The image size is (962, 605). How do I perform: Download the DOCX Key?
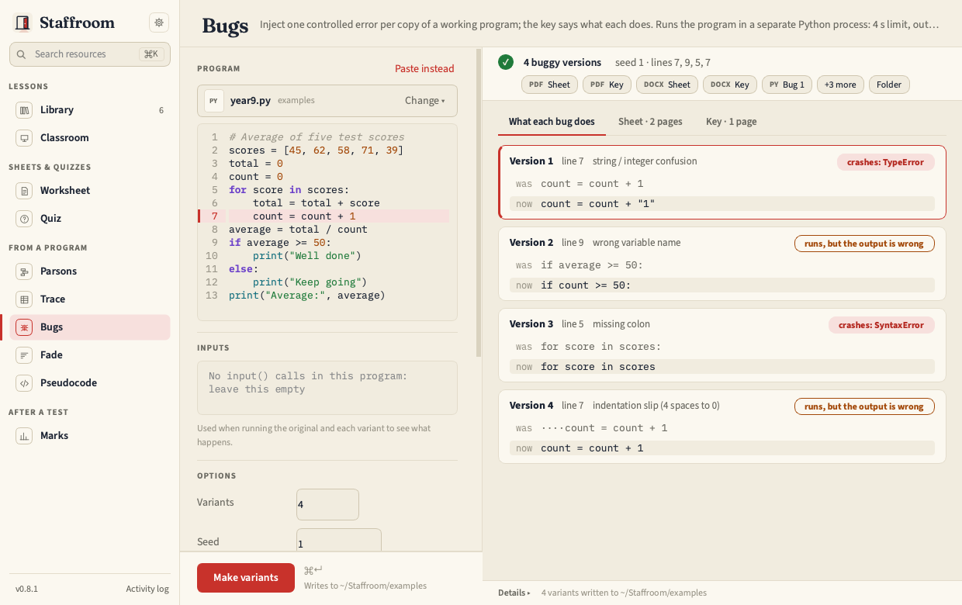tap(730, 85)
